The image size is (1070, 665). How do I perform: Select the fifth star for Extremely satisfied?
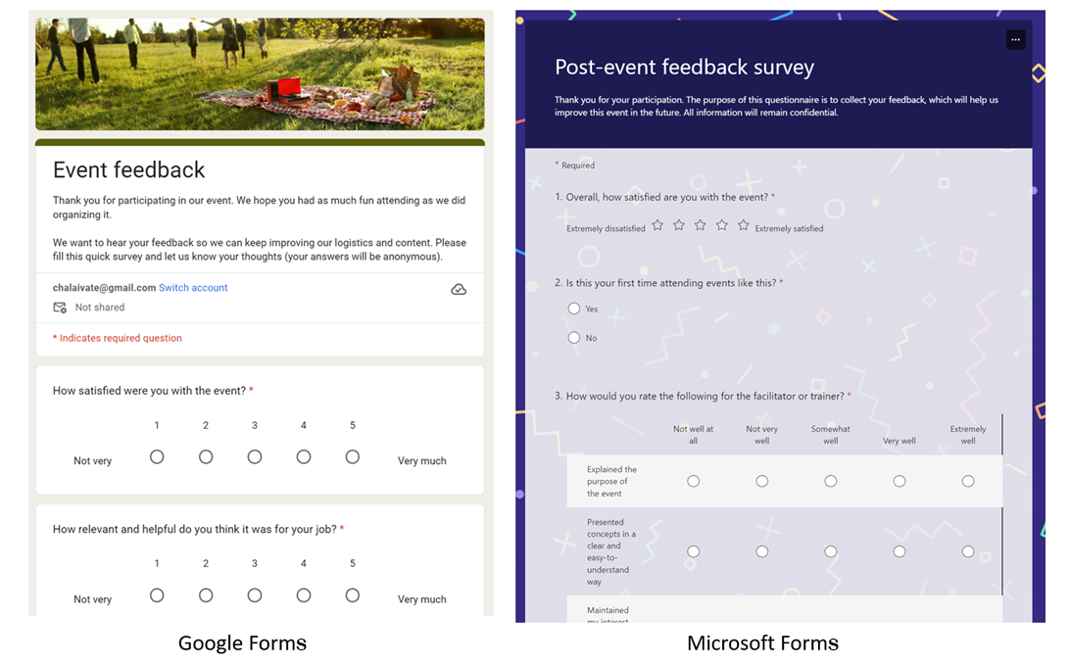pos(743,224)
